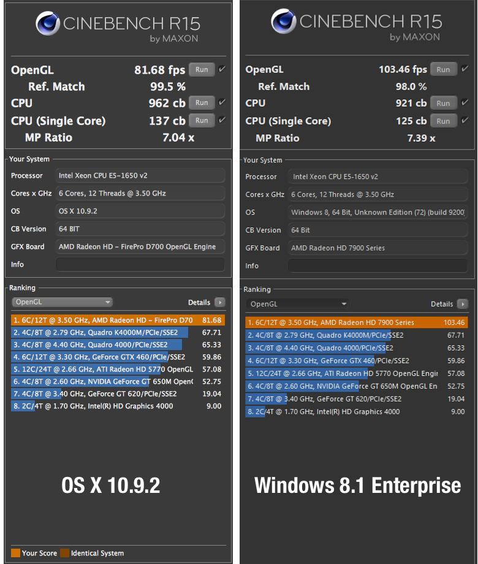
Task: Toggle CPU checkbox in Windows window
Action: click(x=465, y=102)
